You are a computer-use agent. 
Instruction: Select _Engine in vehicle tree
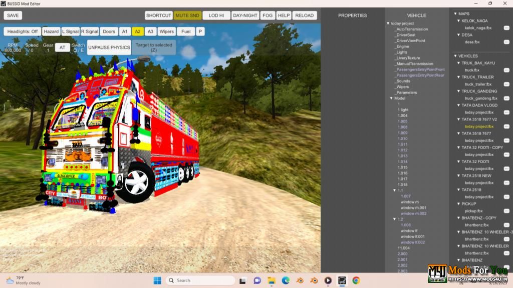[x=402, y=46]
